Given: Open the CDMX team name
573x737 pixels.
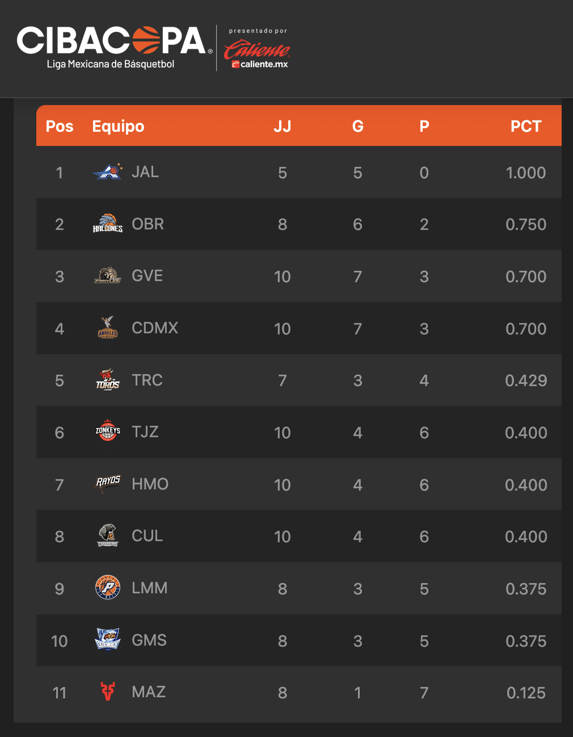Looking at the screenshot, I should (155, 328).
